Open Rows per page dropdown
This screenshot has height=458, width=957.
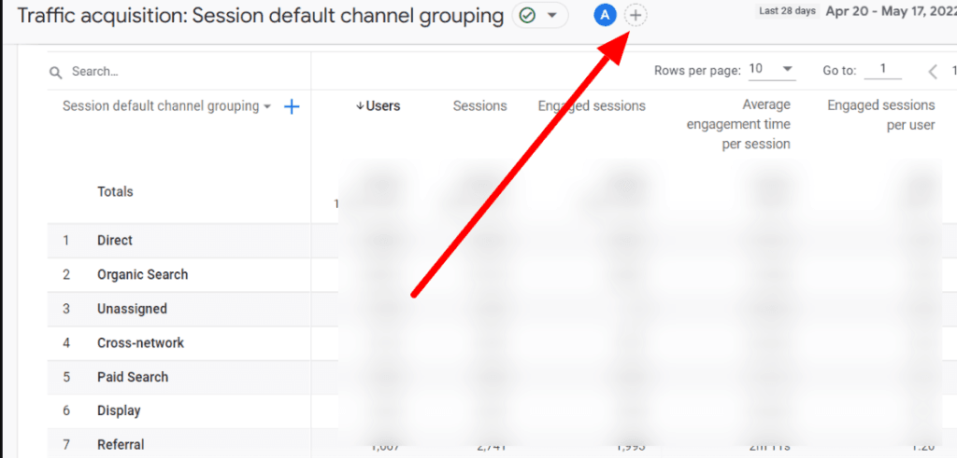(772, 70)
